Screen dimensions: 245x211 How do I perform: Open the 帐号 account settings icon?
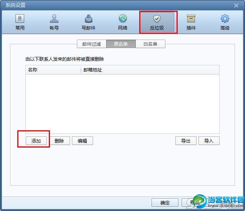click(x=54, y=18)
